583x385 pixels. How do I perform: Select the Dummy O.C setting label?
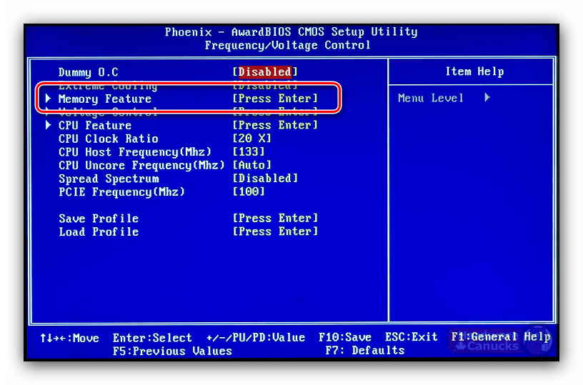[88, 72]
